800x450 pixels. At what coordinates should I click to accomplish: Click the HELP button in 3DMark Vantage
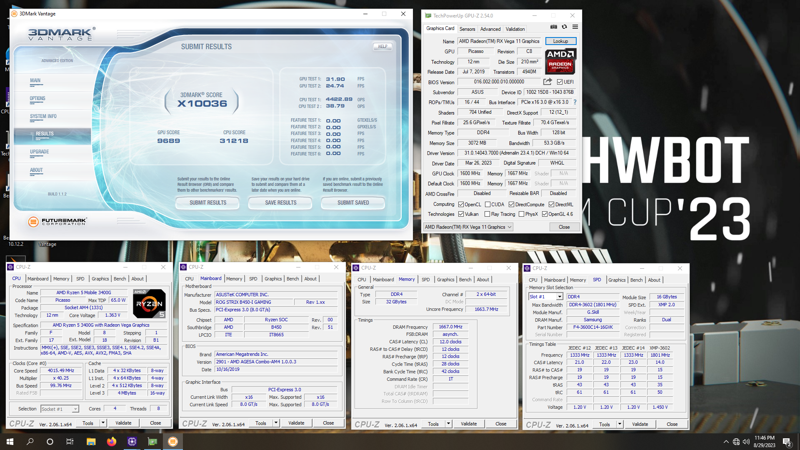(382, 47)
